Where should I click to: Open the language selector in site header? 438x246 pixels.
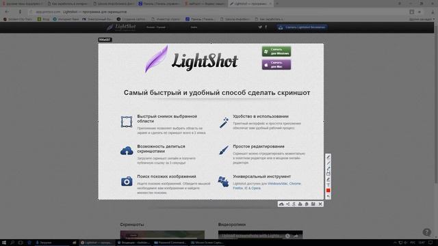coord(156,27)
